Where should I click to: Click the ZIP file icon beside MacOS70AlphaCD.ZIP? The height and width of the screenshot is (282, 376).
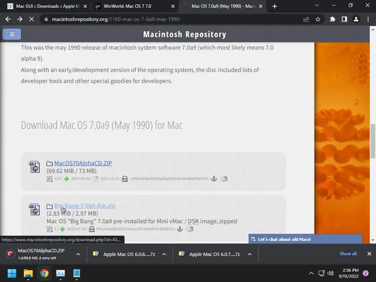click(x=34, y=167)
